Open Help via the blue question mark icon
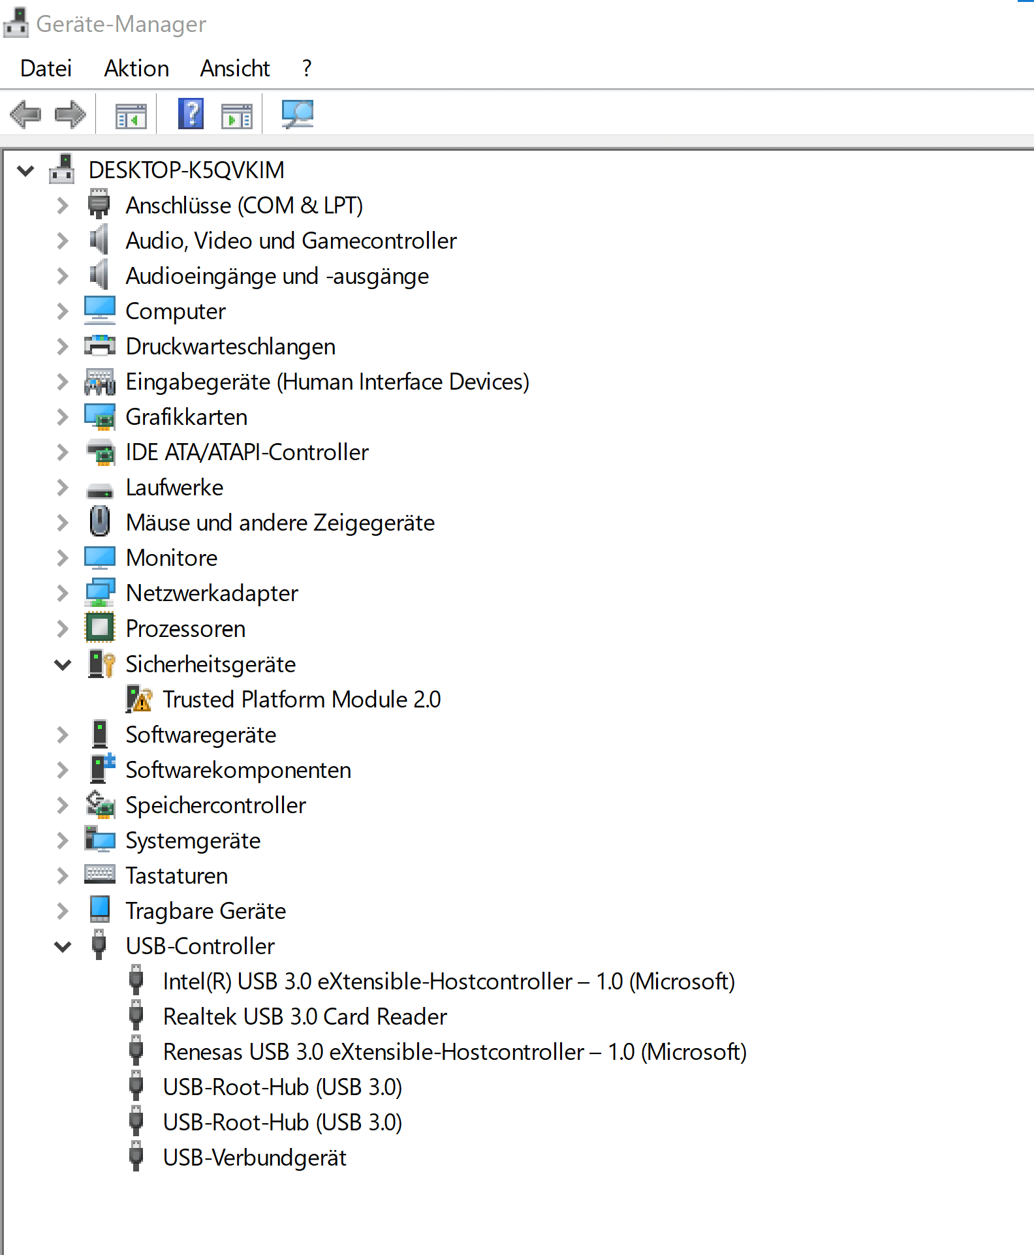1034x1255 pixels. pyautogui.click(x=191, y=114)
